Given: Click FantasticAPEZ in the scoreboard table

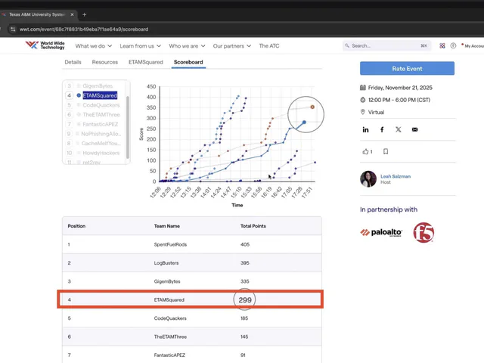Looking at the screenshot, I should pos(169,355).
